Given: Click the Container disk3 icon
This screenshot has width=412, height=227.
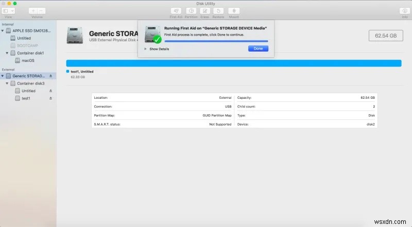Looking at the screenshot, I should point(13,83).
